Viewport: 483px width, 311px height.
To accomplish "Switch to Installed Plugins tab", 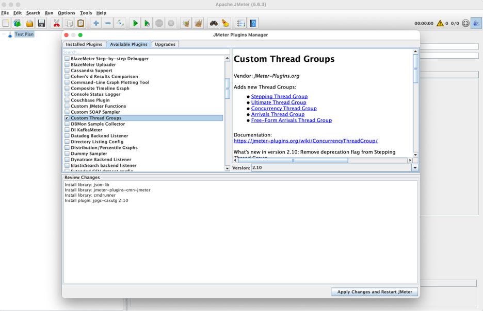I will click(x=84, y=44).
